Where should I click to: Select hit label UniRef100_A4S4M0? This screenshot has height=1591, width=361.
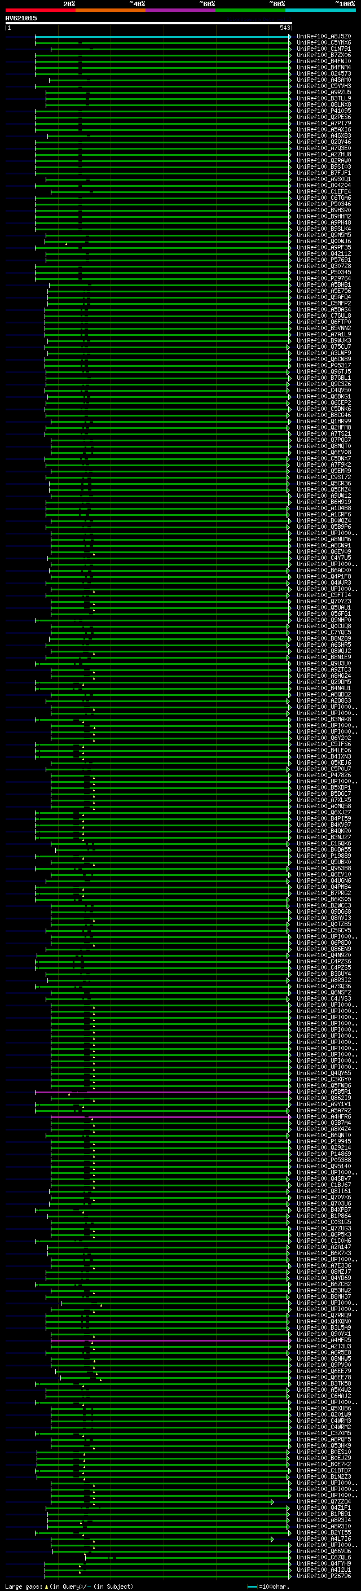[x=323, y=80]
